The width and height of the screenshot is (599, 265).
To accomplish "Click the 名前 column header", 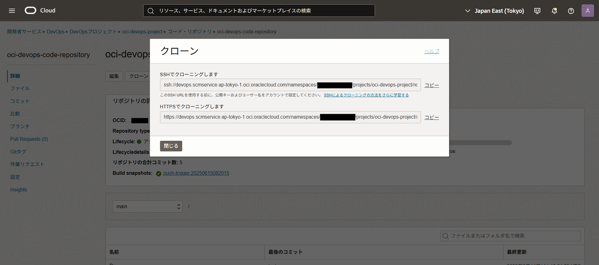I will 113,252.
